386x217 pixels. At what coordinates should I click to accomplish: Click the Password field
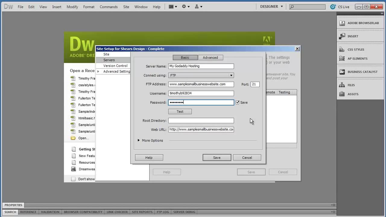(x=201, y=102)
